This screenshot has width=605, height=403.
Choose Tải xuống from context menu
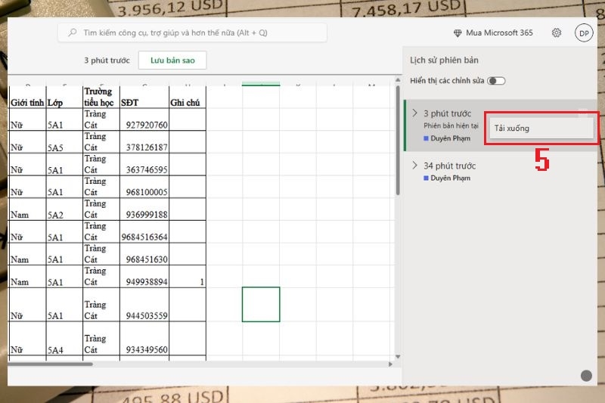541,129
